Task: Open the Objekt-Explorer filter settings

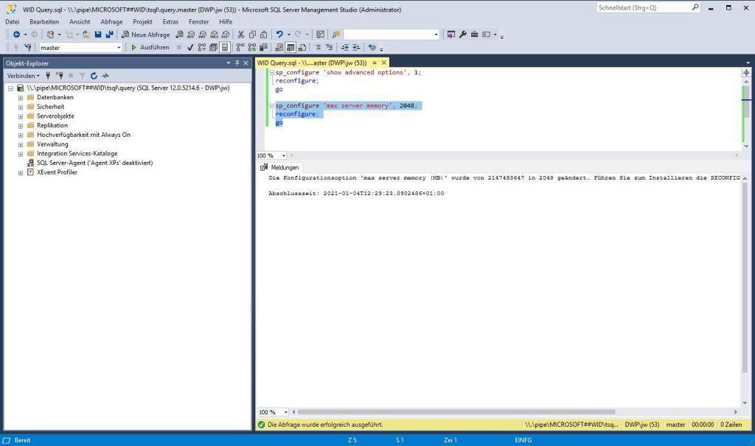Action: pyautogui.click(x=83, y=75)
